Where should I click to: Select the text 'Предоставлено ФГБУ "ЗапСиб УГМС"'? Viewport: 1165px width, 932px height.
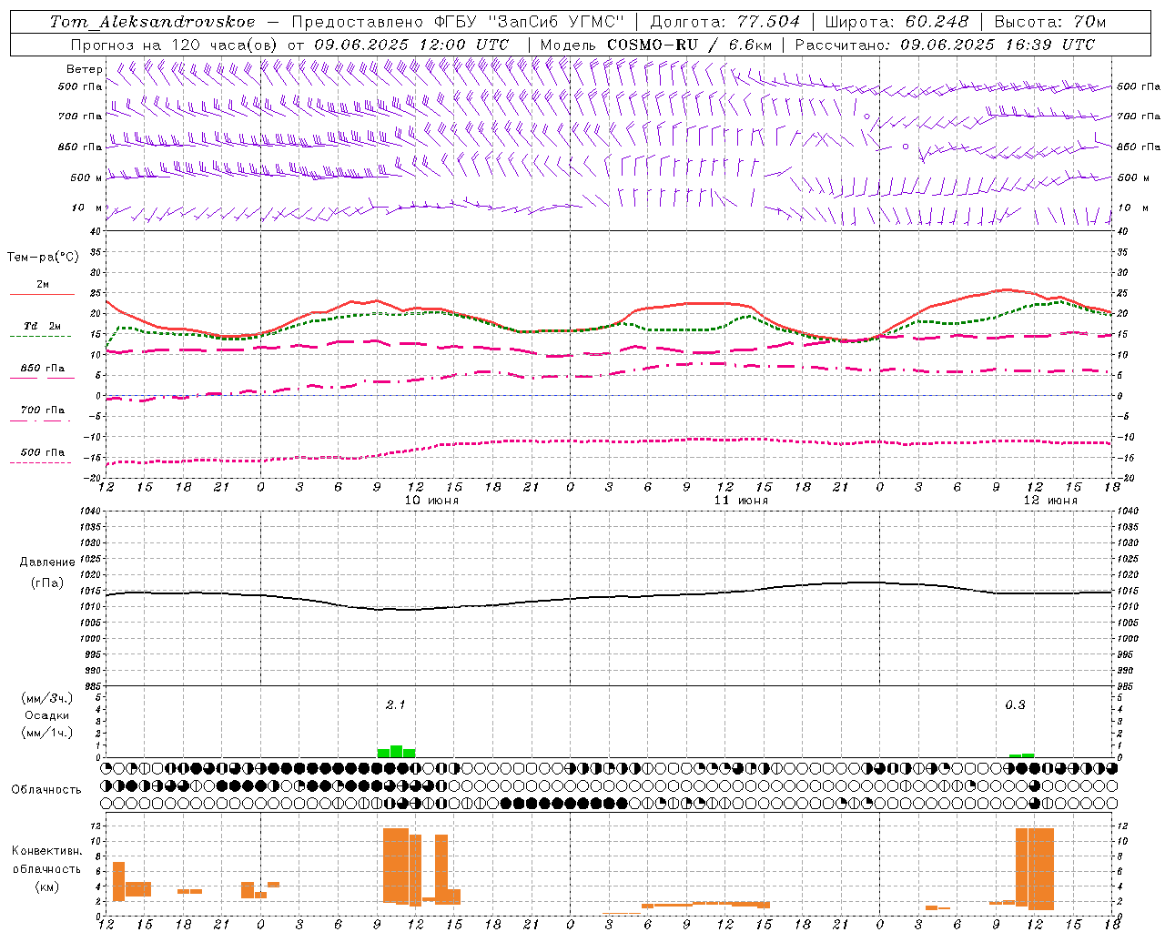point(458,22)
